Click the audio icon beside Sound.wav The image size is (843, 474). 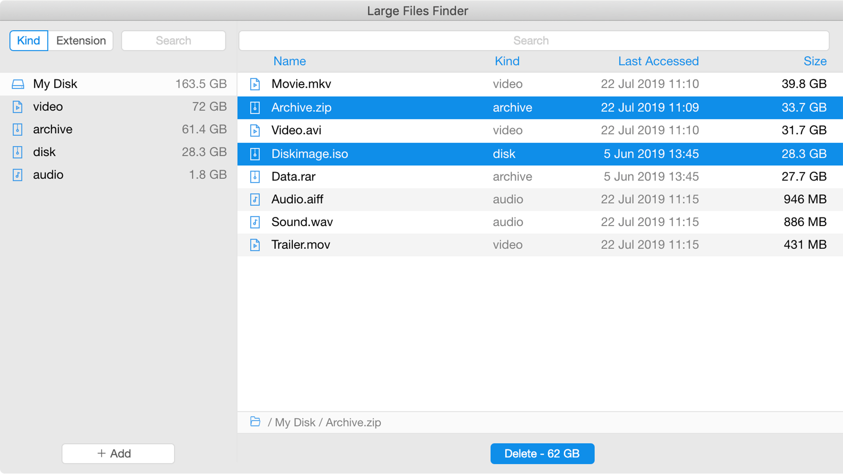tap(255, 222)
